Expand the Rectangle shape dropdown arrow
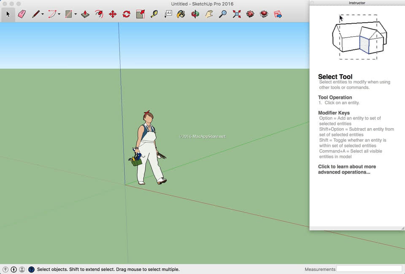 [x=76, y=14]
